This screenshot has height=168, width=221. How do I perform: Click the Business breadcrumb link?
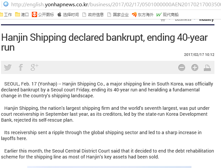coord(183,20)
